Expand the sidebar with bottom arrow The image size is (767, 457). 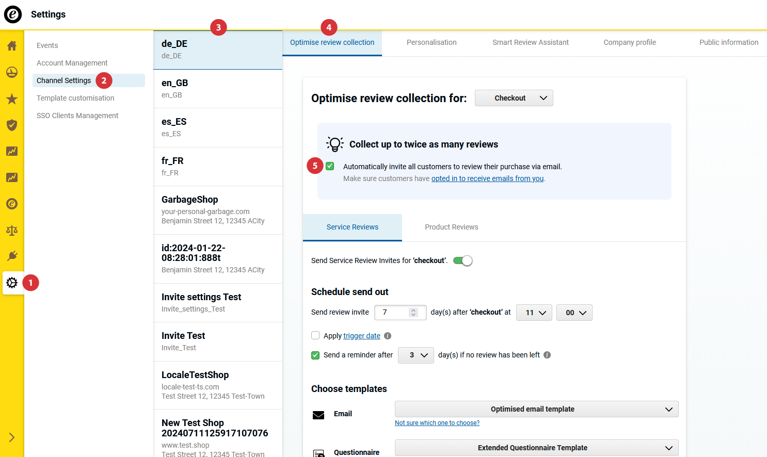click(12, 437)
